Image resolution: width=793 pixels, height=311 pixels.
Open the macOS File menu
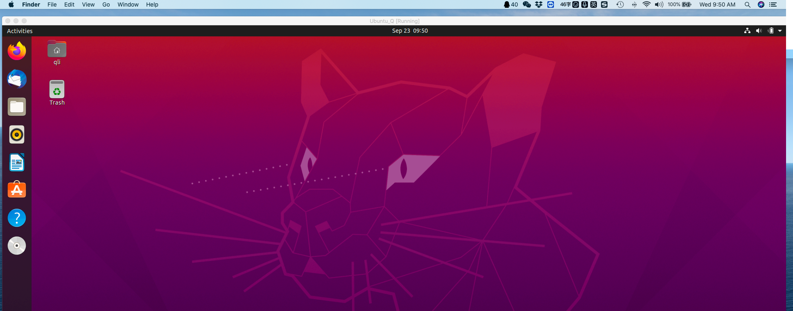(52, 4)
